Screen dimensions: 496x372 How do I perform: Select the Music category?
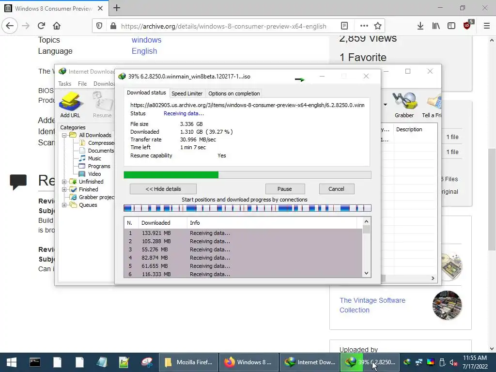[90, 158]
